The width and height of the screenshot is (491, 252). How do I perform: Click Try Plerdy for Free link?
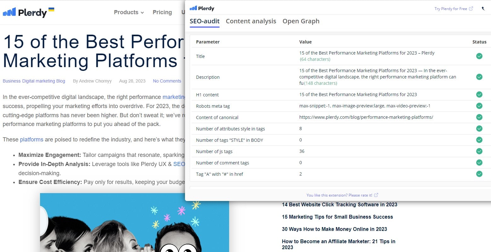point(451,9)
